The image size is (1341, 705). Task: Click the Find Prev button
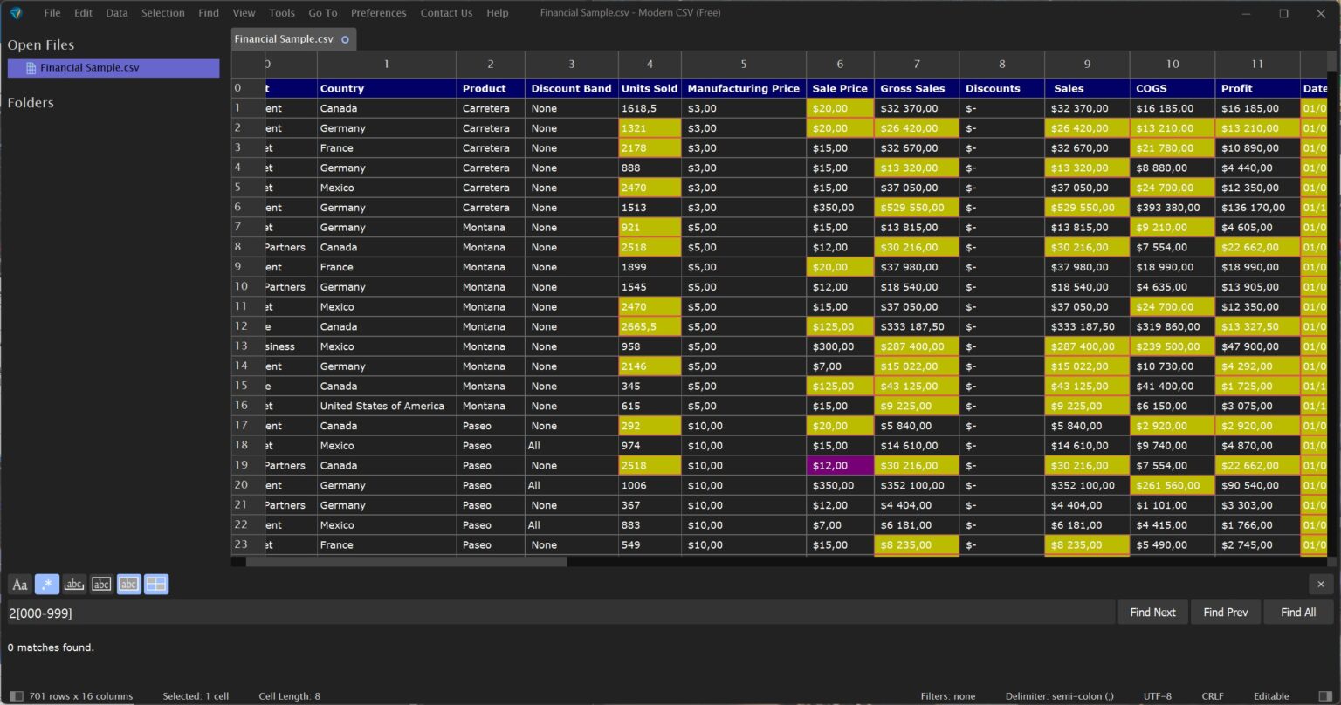point(1225,613)
